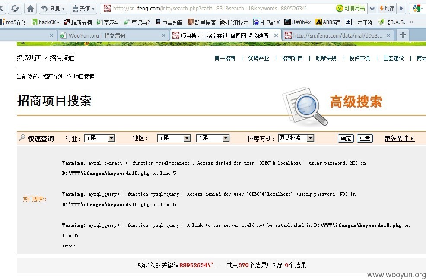The image size is (426, 279).
Task: Reload the page with the refresh icon
Action: 15,8
